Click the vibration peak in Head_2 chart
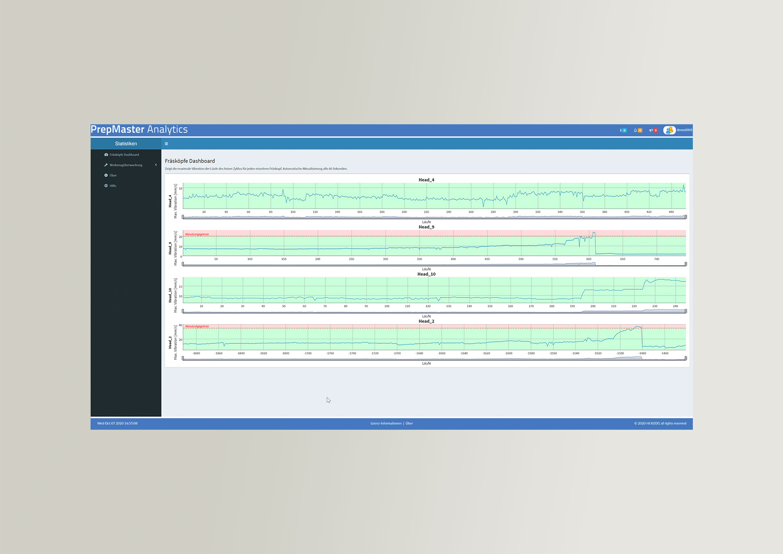Viewport: 783px width, 554px height. tap(638, 327)
